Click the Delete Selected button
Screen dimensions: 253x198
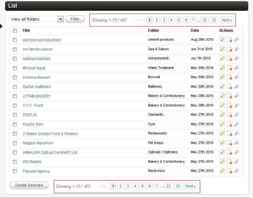[x=29, y=185]
